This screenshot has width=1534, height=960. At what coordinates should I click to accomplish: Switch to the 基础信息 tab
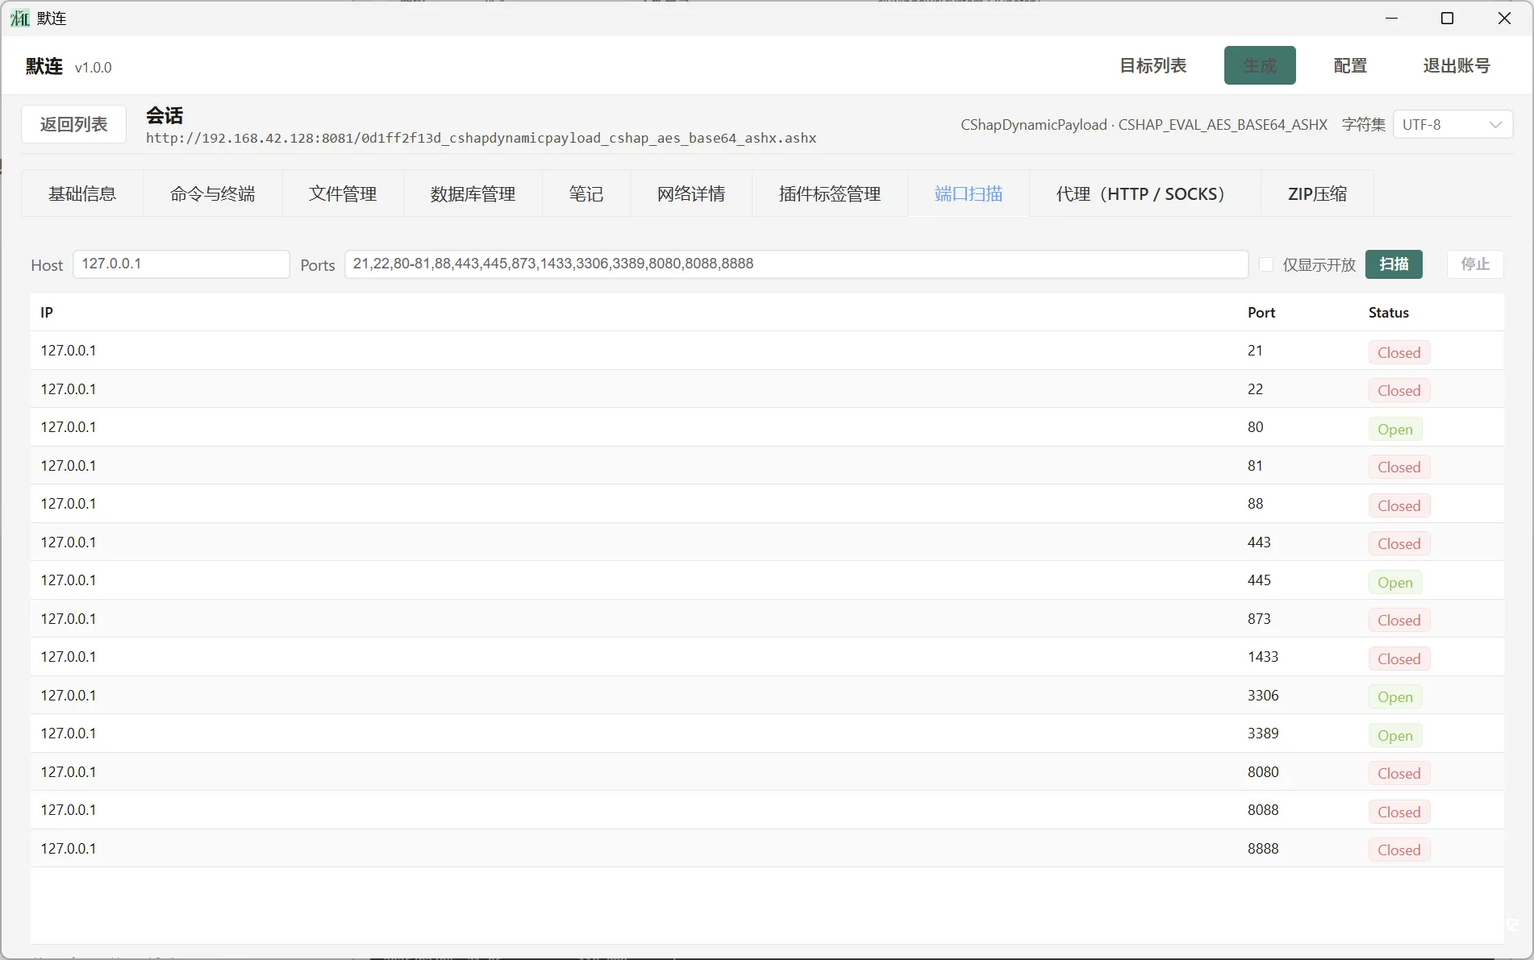(82, 193)
